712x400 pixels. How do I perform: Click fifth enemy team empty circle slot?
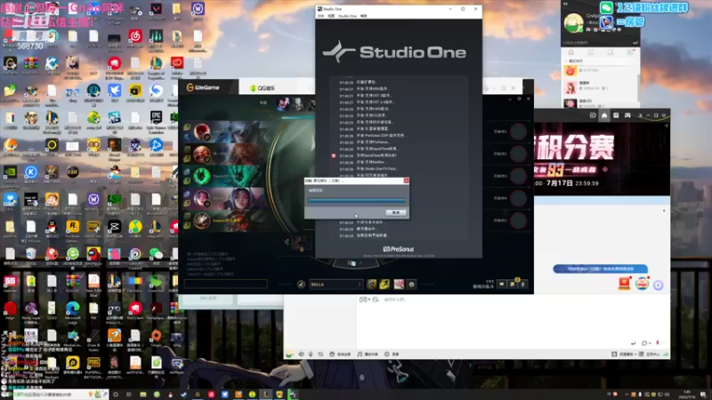[x=518, y=220]
